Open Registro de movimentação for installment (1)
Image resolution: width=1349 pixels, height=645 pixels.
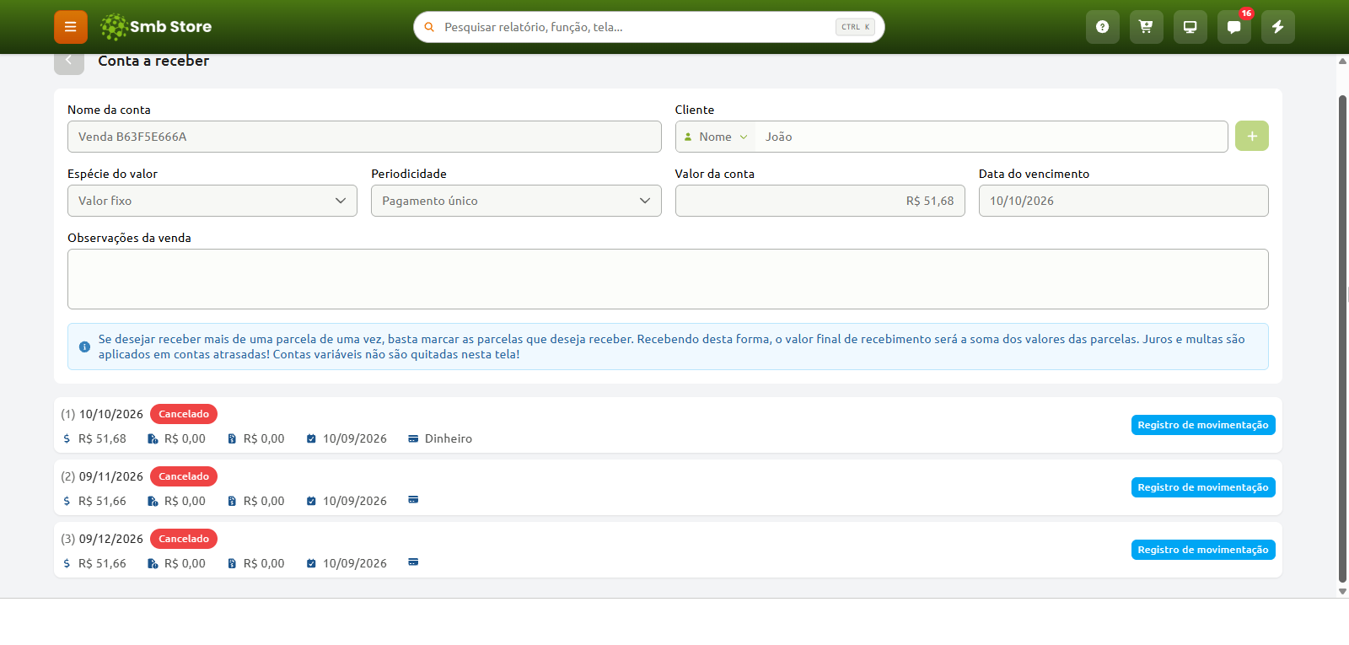[x=1203, y=425]
